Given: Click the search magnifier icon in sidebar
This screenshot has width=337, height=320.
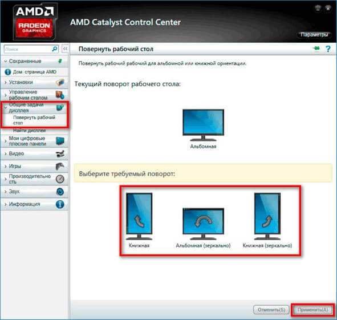Looking at the screenshot, I should click(x=55, y=49).
